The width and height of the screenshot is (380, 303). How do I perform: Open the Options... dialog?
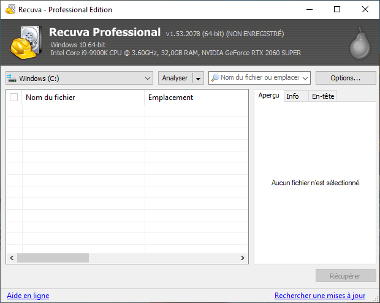[x=346, y=78]
